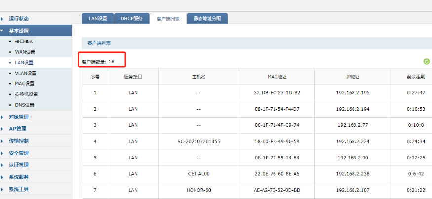Image resolution: width=432 pixels, height=199 pixels.
Task: Expand the 认证管理 menu section
Action: (19, 165)
